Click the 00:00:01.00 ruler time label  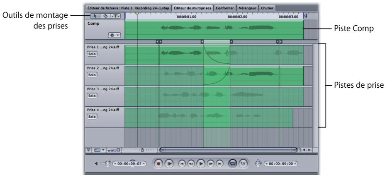(x=187, y=17)
